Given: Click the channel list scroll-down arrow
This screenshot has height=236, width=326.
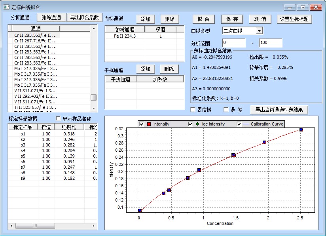Looking at the screenshot, I should [x=94, y=108].
